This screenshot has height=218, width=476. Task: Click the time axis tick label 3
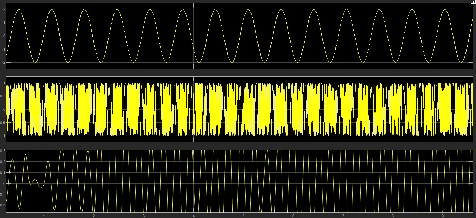[x=144, y=216]
